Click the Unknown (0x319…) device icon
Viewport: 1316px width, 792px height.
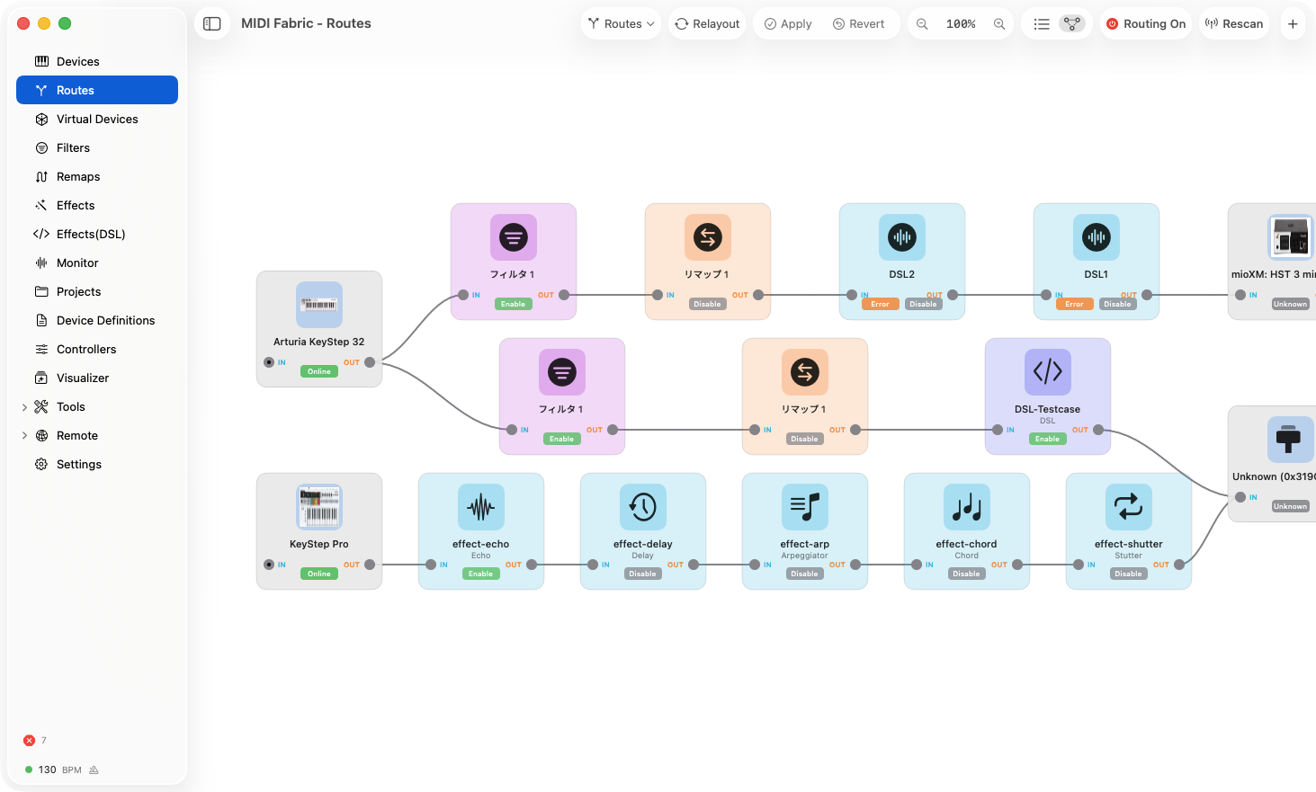pyautogui.click(x=1291, y=440)
